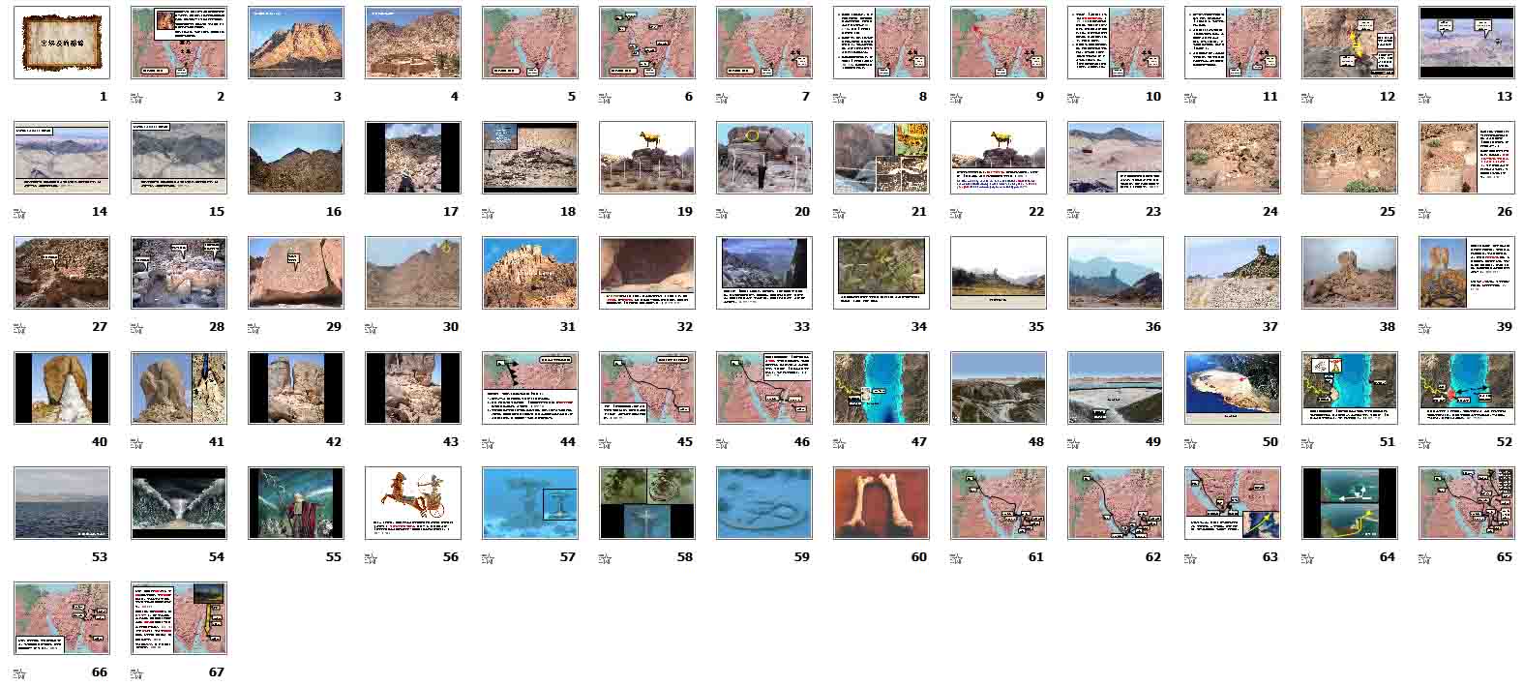Click the animation star icon under slide 2
Image resolution: width=1524 pixels, height=686 pixels.
[x=136, y=97]
